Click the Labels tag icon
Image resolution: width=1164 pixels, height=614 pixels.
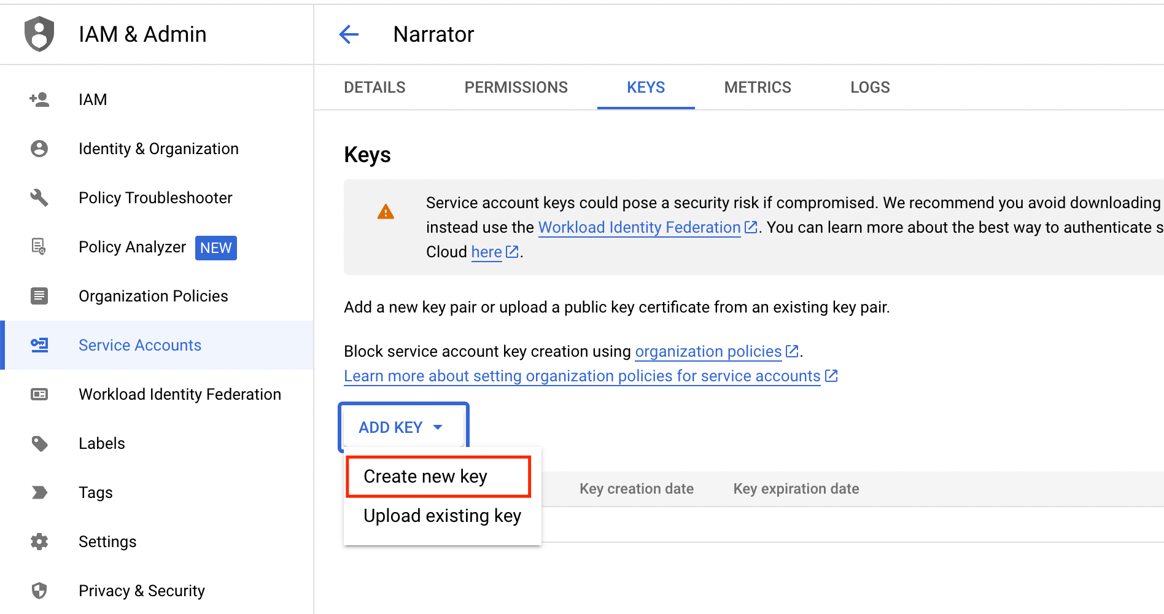pyautogui.click(x=39, y=443)
